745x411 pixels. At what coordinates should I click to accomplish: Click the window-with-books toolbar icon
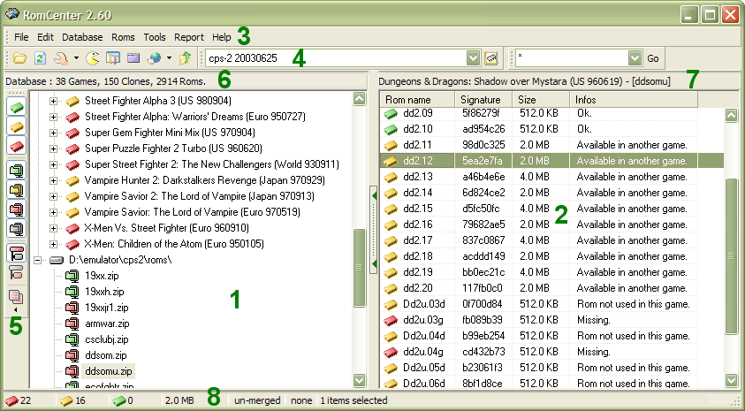pyautogui.click(x=113, y=58)
